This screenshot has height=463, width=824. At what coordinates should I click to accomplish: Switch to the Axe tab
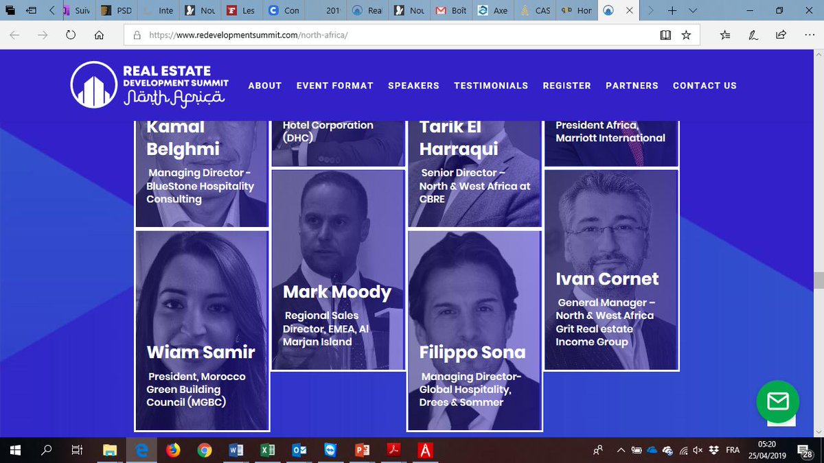tap(493, 10)
